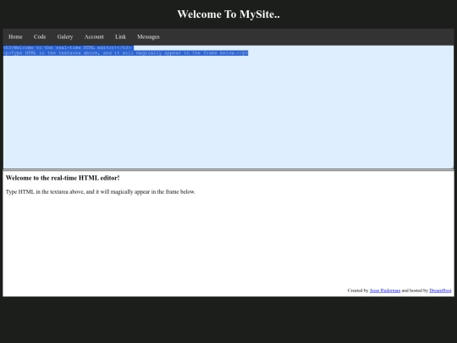Go to the Code page
The image size is (457, 343).
40,36
